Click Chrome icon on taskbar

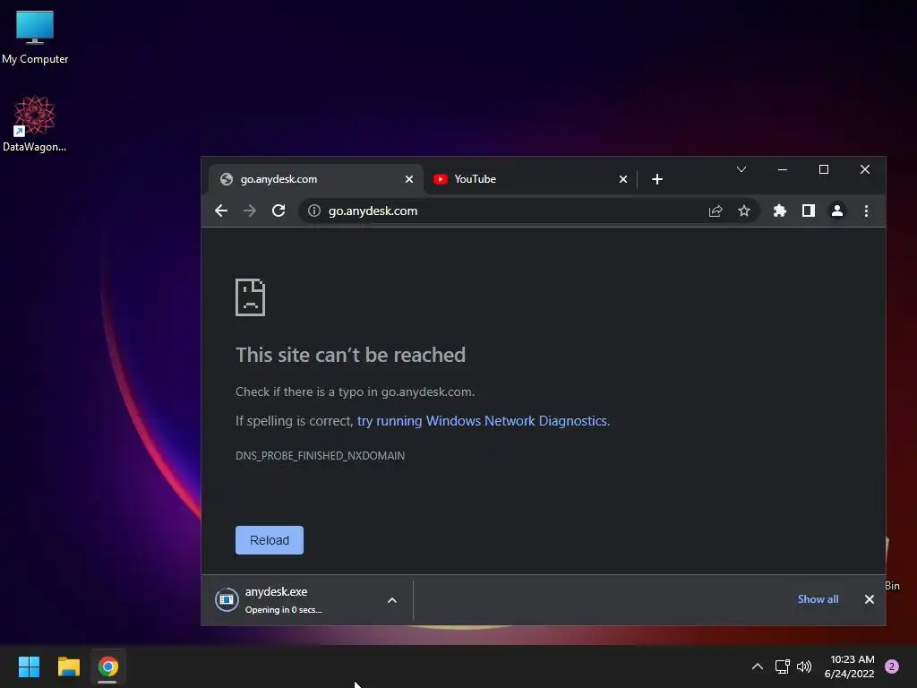point(107,666)
